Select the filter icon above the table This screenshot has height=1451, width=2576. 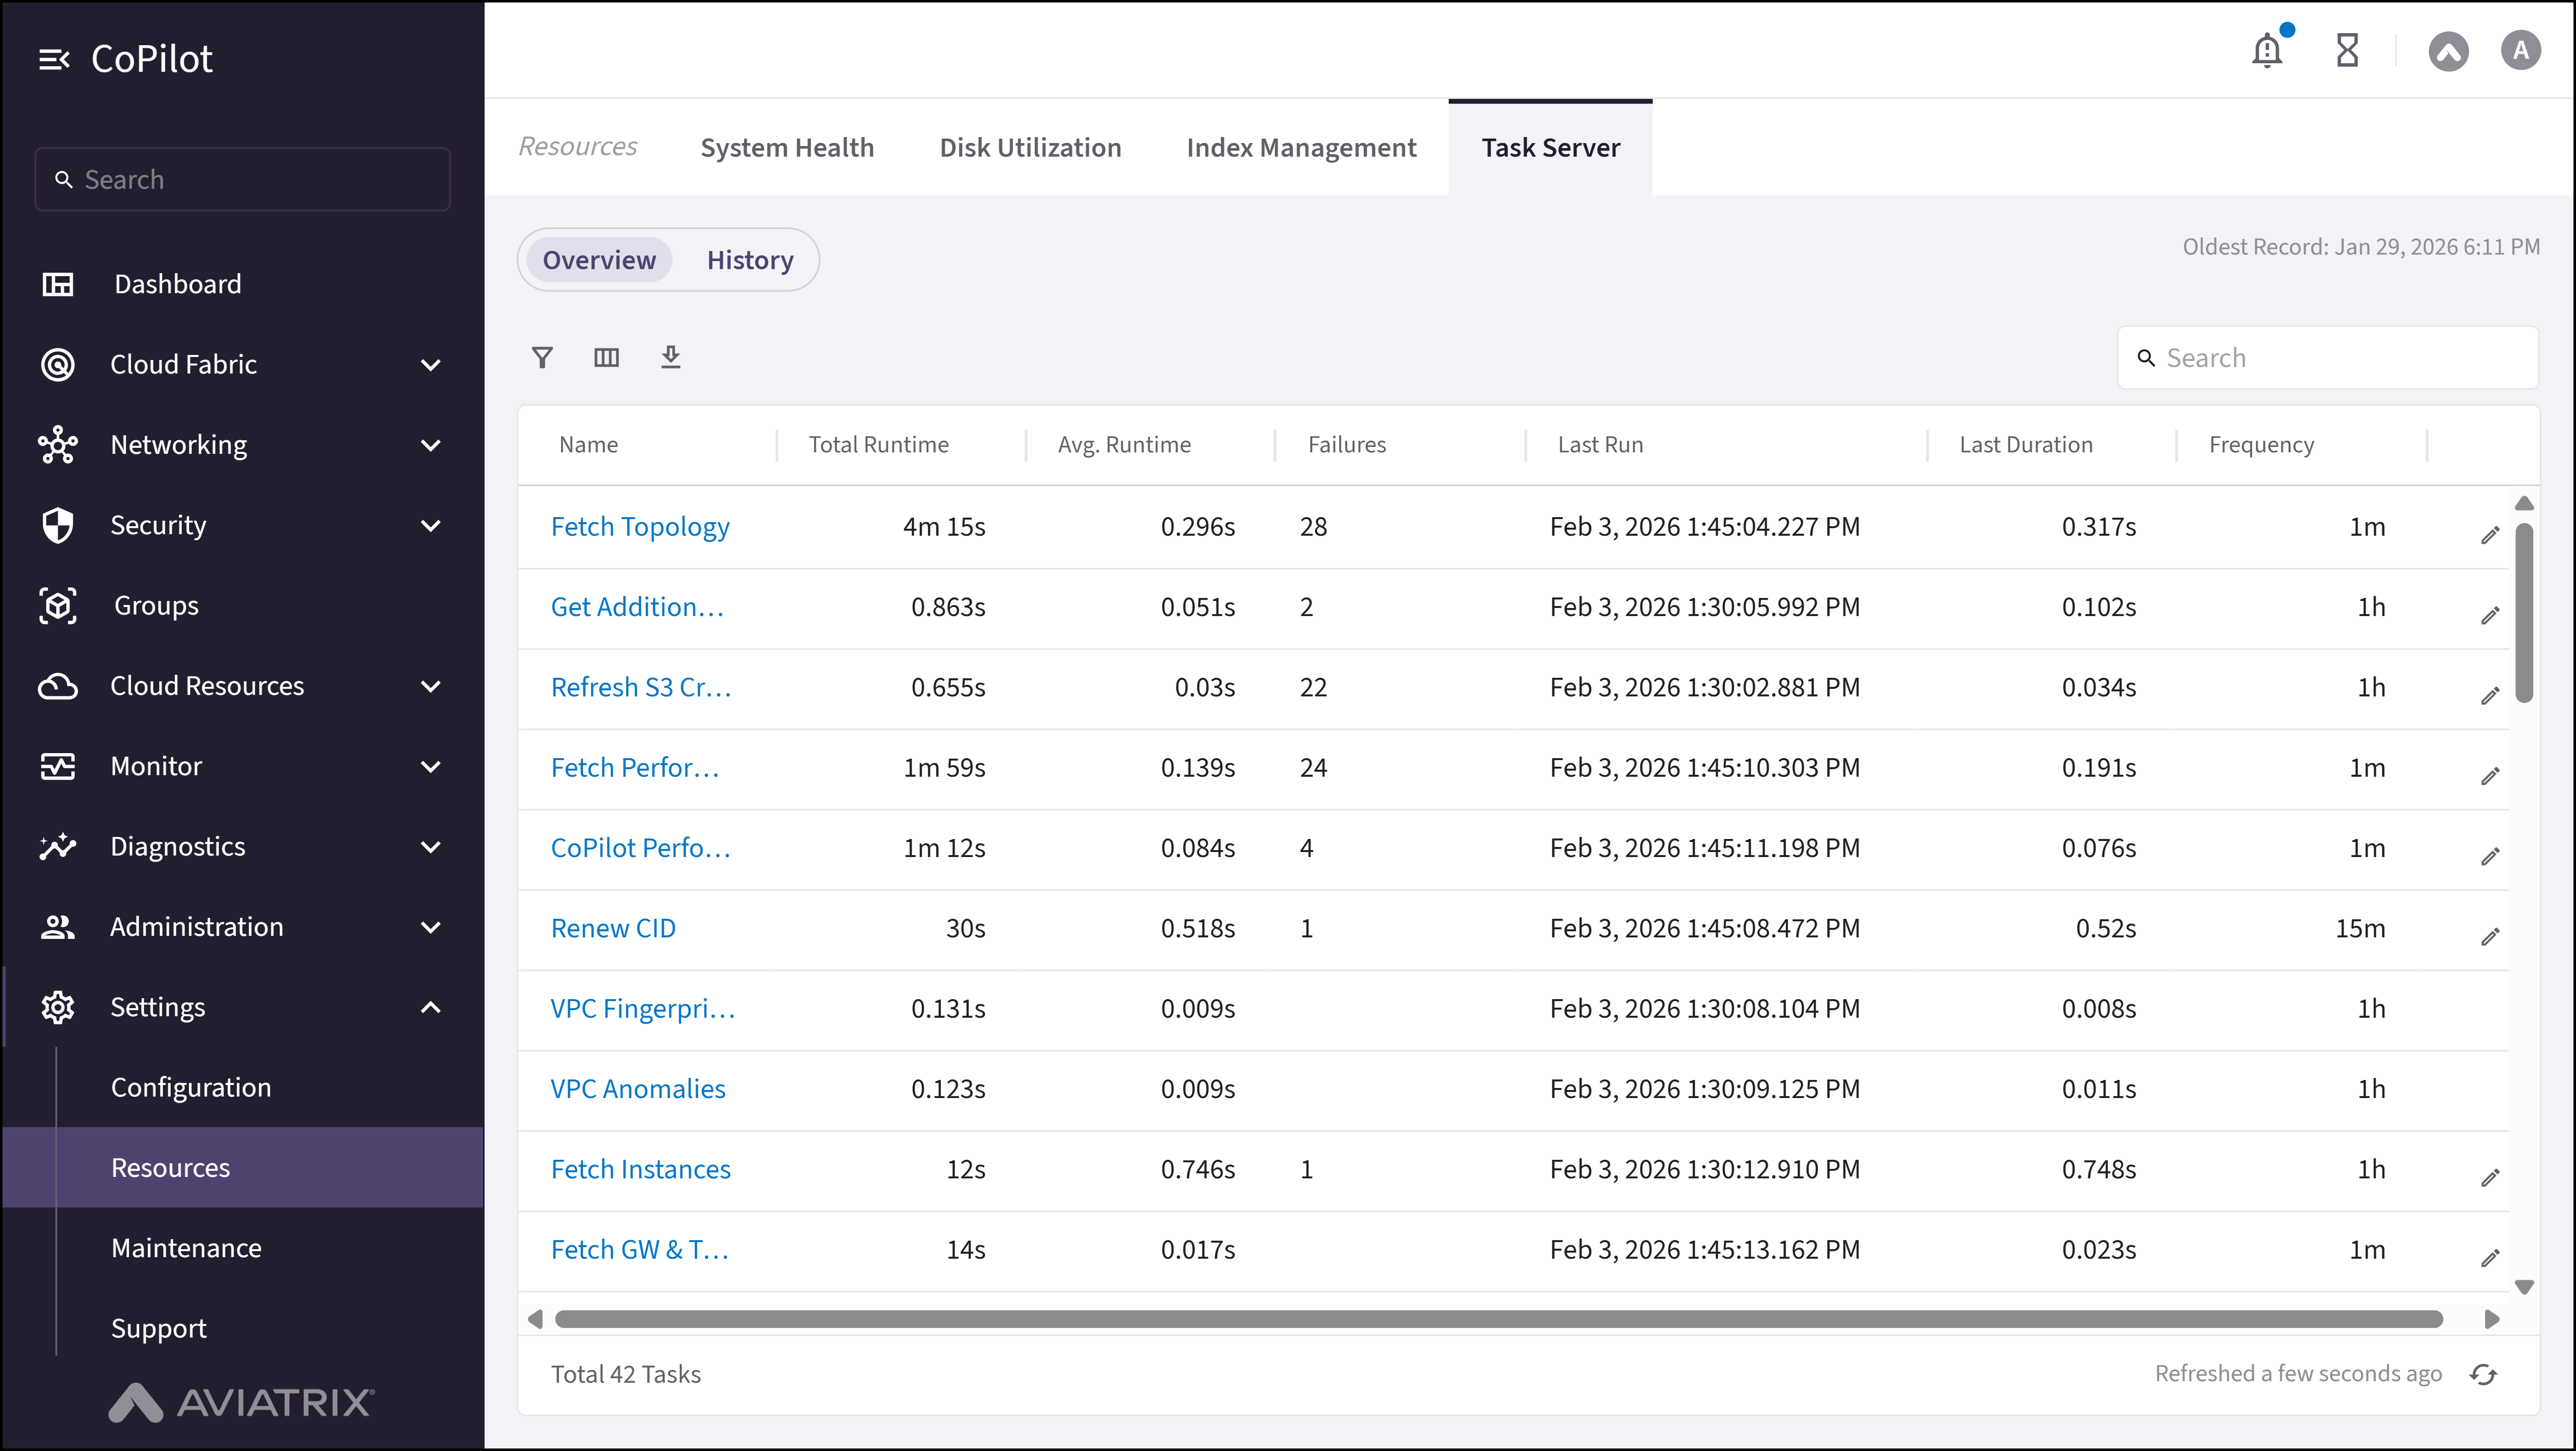click(x=542, y=357)
